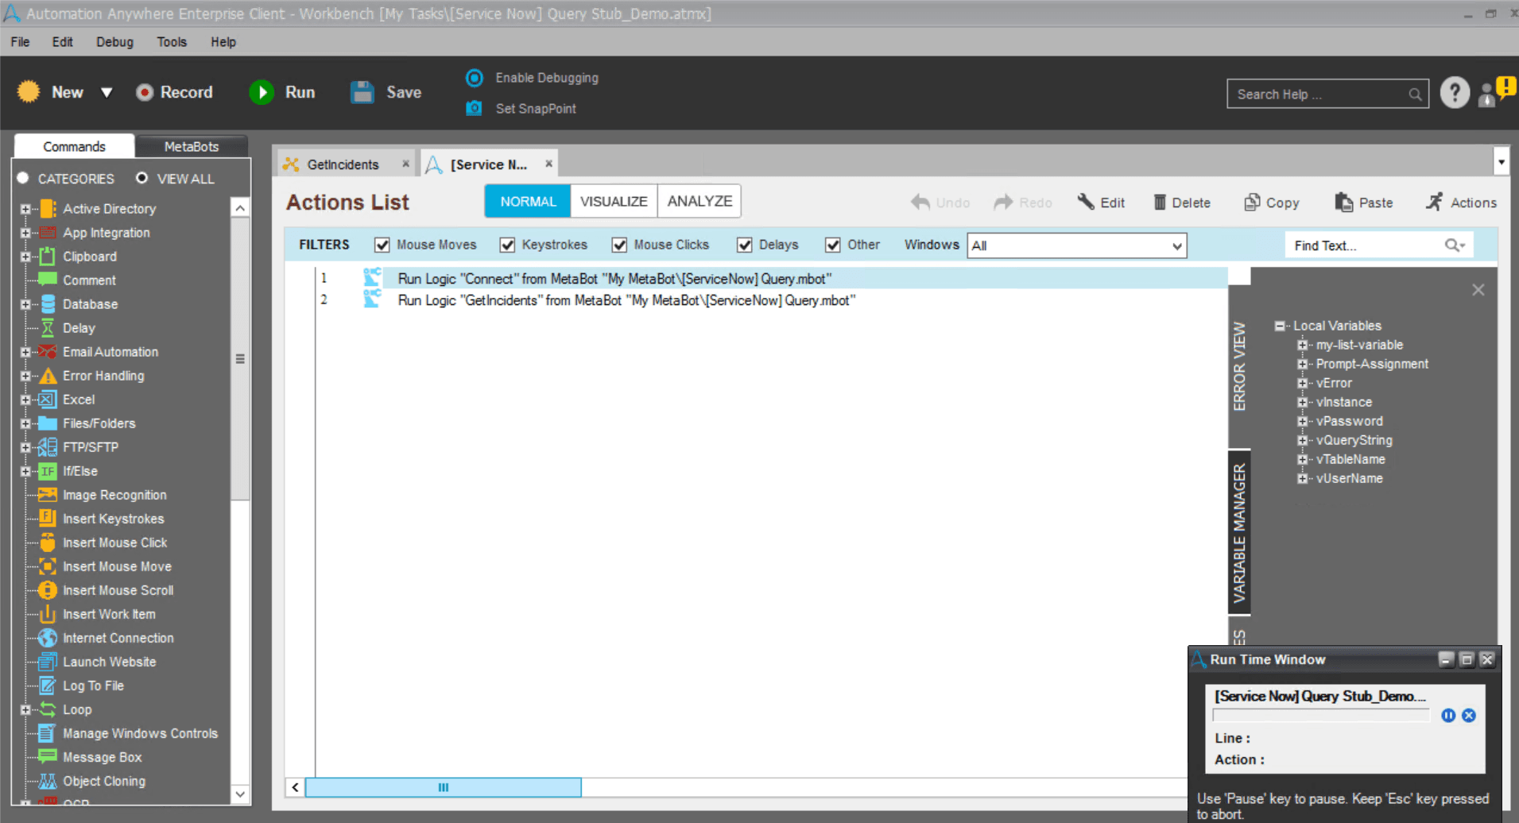
Task: Click the Delete button in Actions List
Action: (x=1182, y=203)
